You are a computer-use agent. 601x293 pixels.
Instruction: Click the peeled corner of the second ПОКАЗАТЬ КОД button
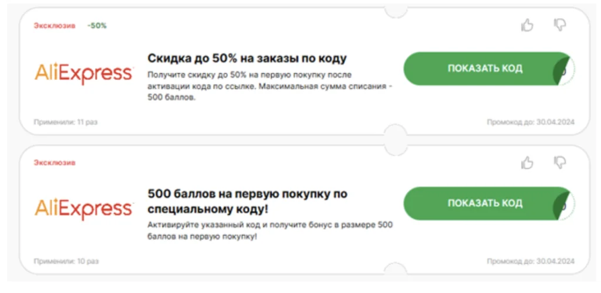[564, 204]
